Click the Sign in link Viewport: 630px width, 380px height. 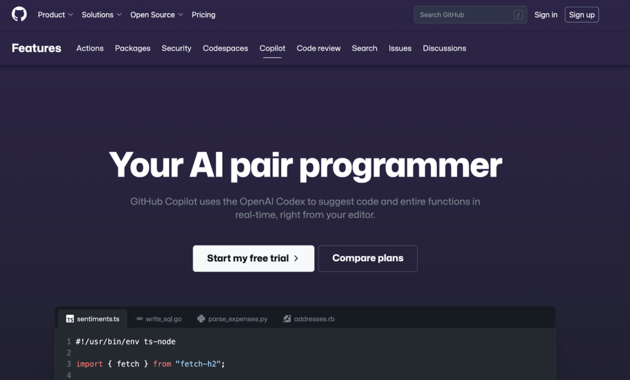coord(546,15)
